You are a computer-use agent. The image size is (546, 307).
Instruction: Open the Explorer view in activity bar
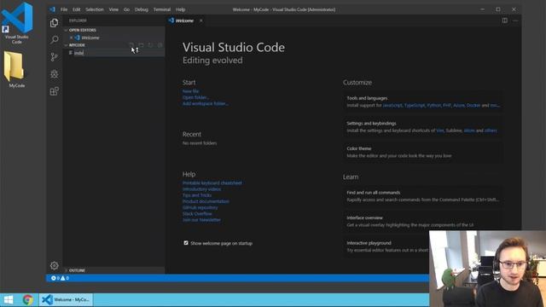(x=54, y=23)
